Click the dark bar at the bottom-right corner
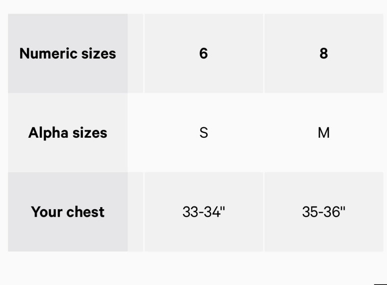The image size is (387, 285). click(380, 284)
